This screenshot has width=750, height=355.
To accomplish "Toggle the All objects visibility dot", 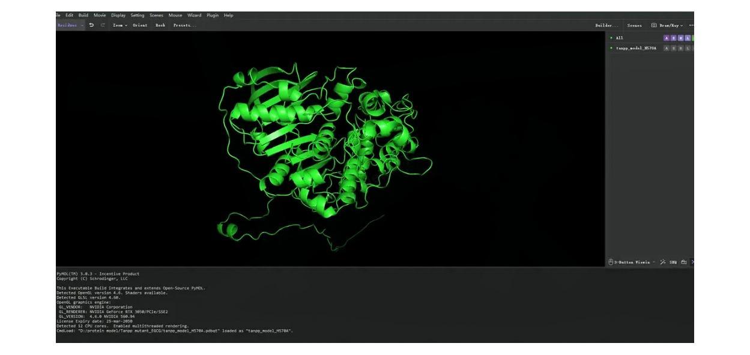I will (611, 38).
